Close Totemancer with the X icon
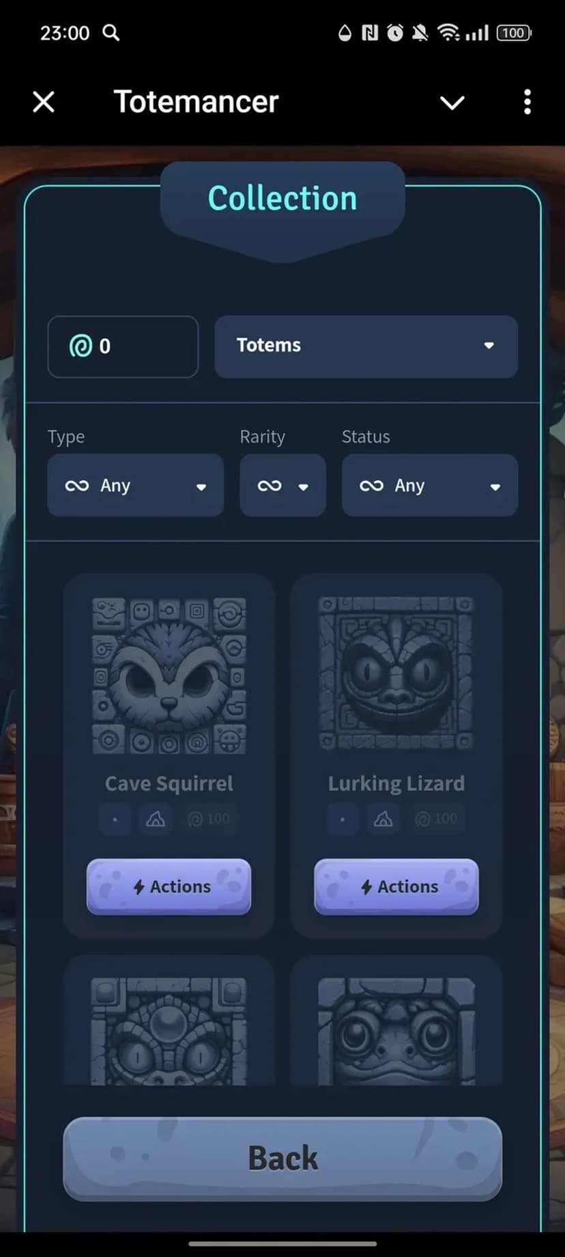This screenshot has width=565, height=1257. click(44, 102)
